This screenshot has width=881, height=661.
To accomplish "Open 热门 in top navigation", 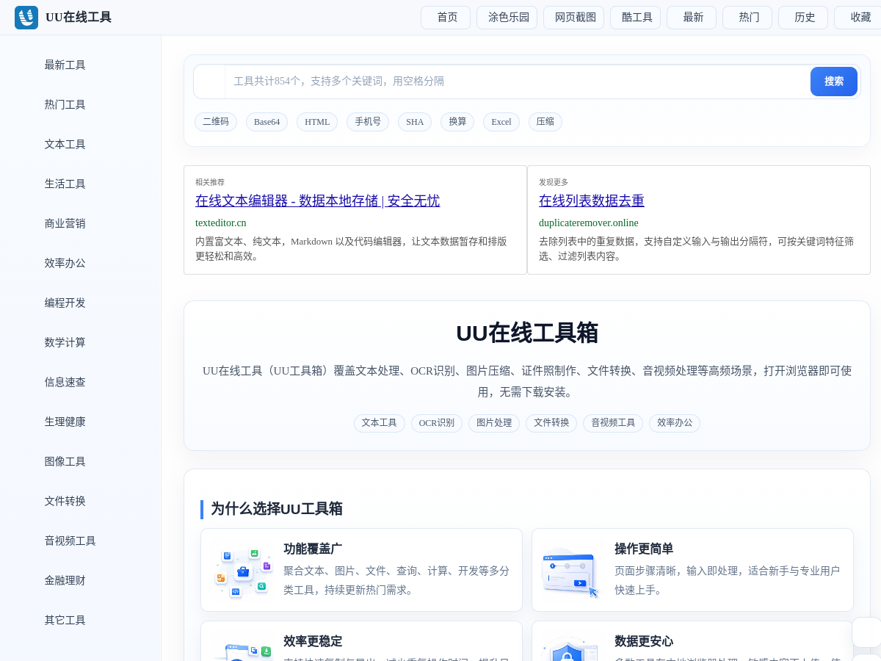I will pyautogui.click(x=747, y=18).
